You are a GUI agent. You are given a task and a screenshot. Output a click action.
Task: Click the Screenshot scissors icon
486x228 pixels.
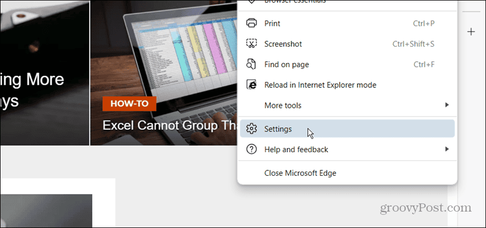(x=252, y=44)
